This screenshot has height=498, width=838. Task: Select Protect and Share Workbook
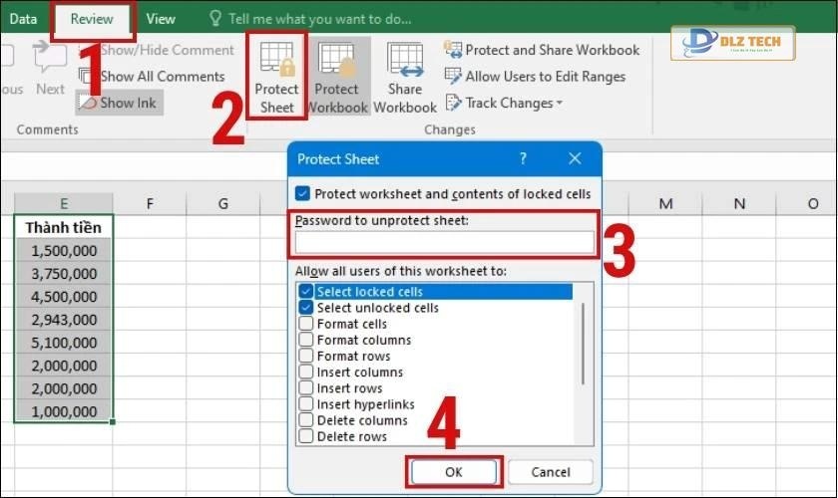542,50
